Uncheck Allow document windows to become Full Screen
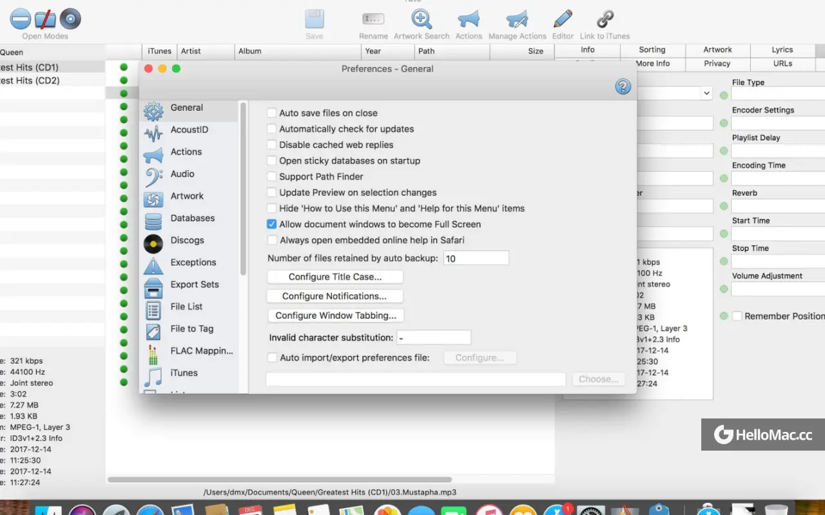The width and height of the screenshot is (825, 515). point(272,224)
